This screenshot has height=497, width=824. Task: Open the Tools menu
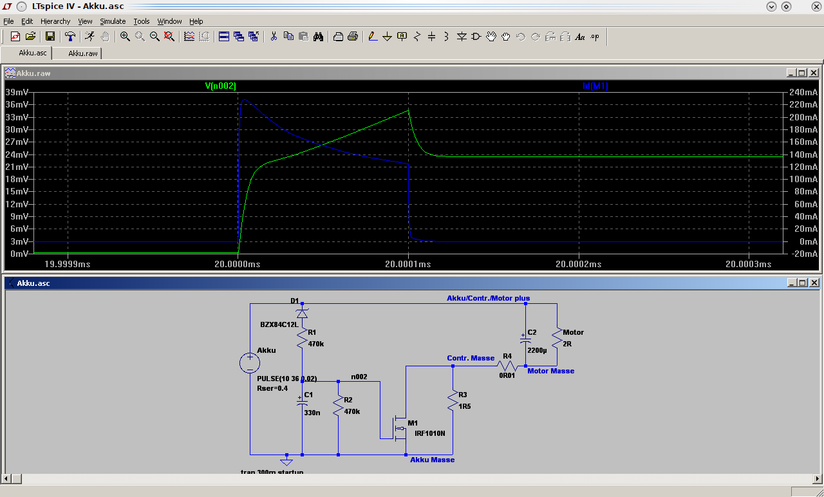pyautogui.click(x=142, y=21)
